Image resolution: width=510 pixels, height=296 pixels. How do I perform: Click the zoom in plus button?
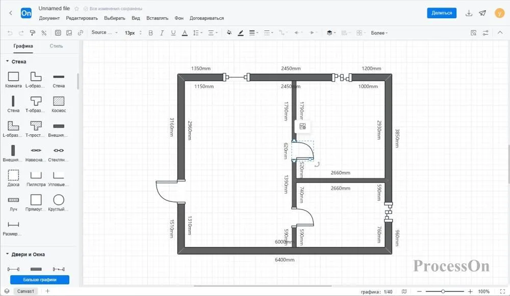click(x=470, y=291)
